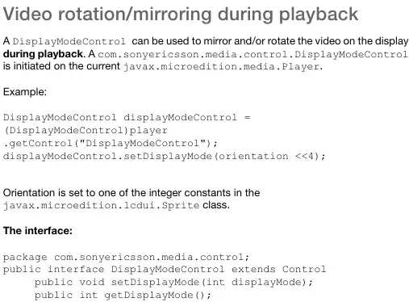Click the public void setDisplayMode method line
This screenshot has width=409, height=302.
[173, 282]
